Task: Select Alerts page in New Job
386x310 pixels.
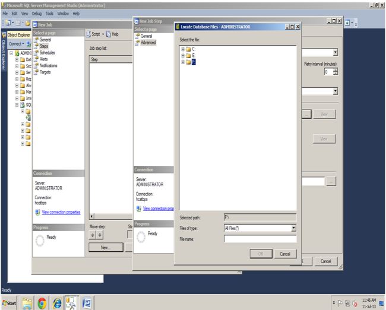Action: tap(43, 59)
